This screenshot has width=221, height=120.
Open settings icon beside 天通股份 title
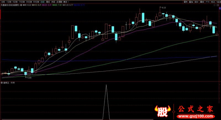coord(21,5)
